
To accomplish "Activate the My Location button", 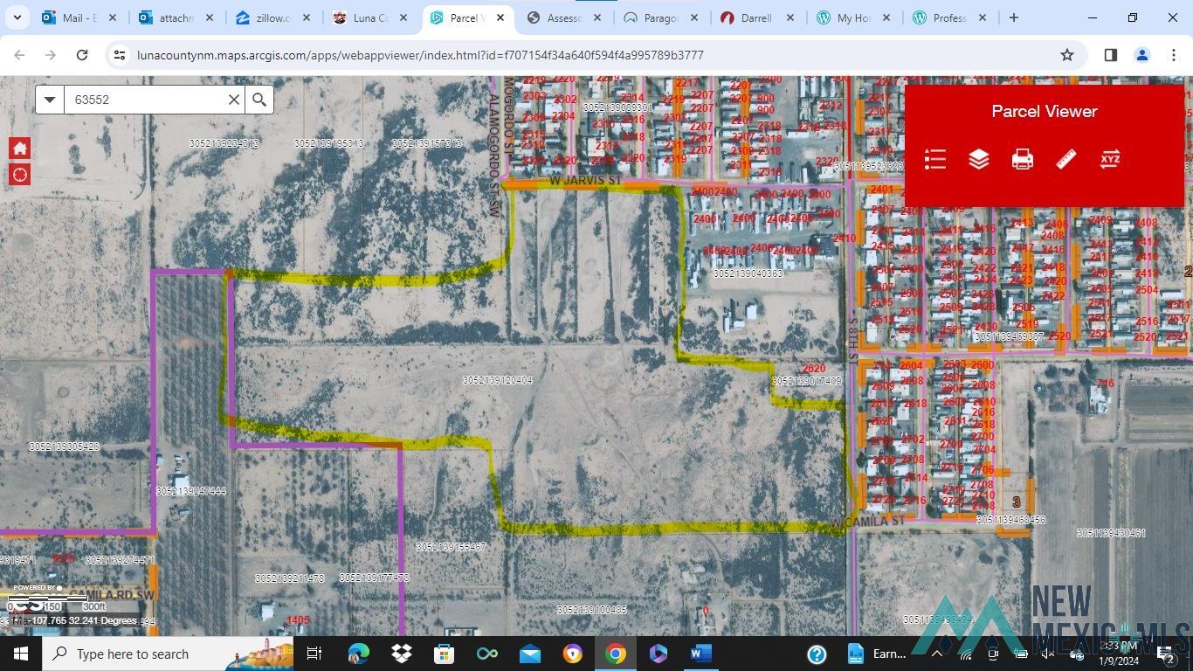I will pyautogui.click(x=20, y=175).
